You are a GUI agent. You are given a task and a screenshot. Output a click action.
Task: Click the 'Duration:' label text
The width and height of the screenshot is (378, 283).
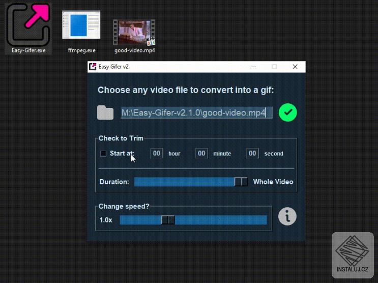[x=114, y=182]
